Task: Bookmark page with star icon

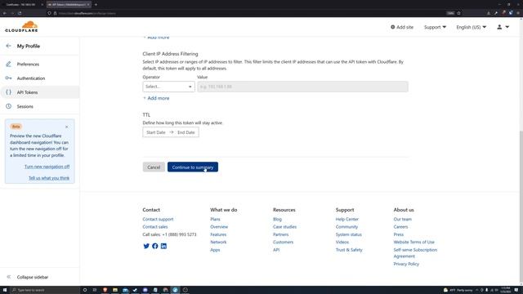Action: (x=459, y=13)
